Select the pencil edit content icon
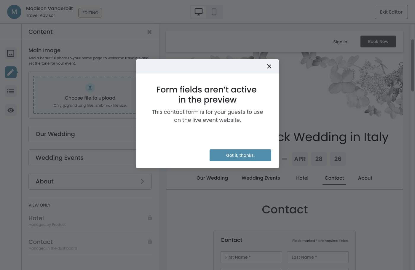Viewport: 415px width, 270px height. click(11, 72)
